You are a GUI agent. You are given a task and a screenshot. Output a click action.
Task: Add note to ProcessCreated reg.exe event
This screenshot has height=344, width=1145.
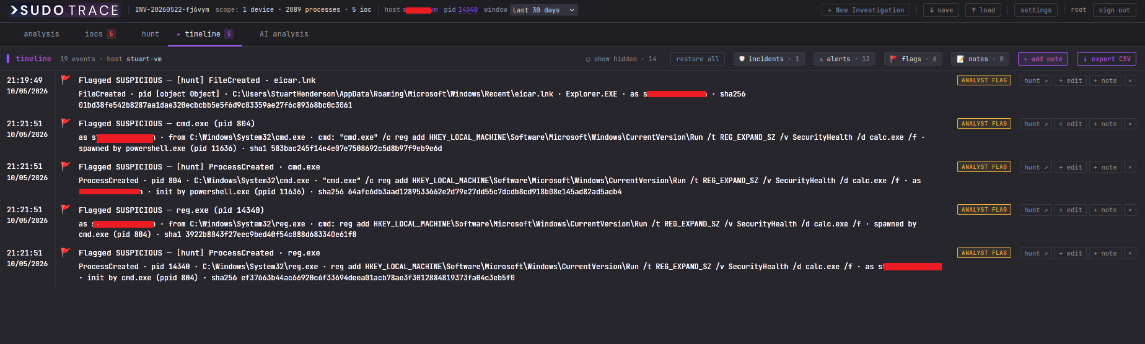[1105, 253]
